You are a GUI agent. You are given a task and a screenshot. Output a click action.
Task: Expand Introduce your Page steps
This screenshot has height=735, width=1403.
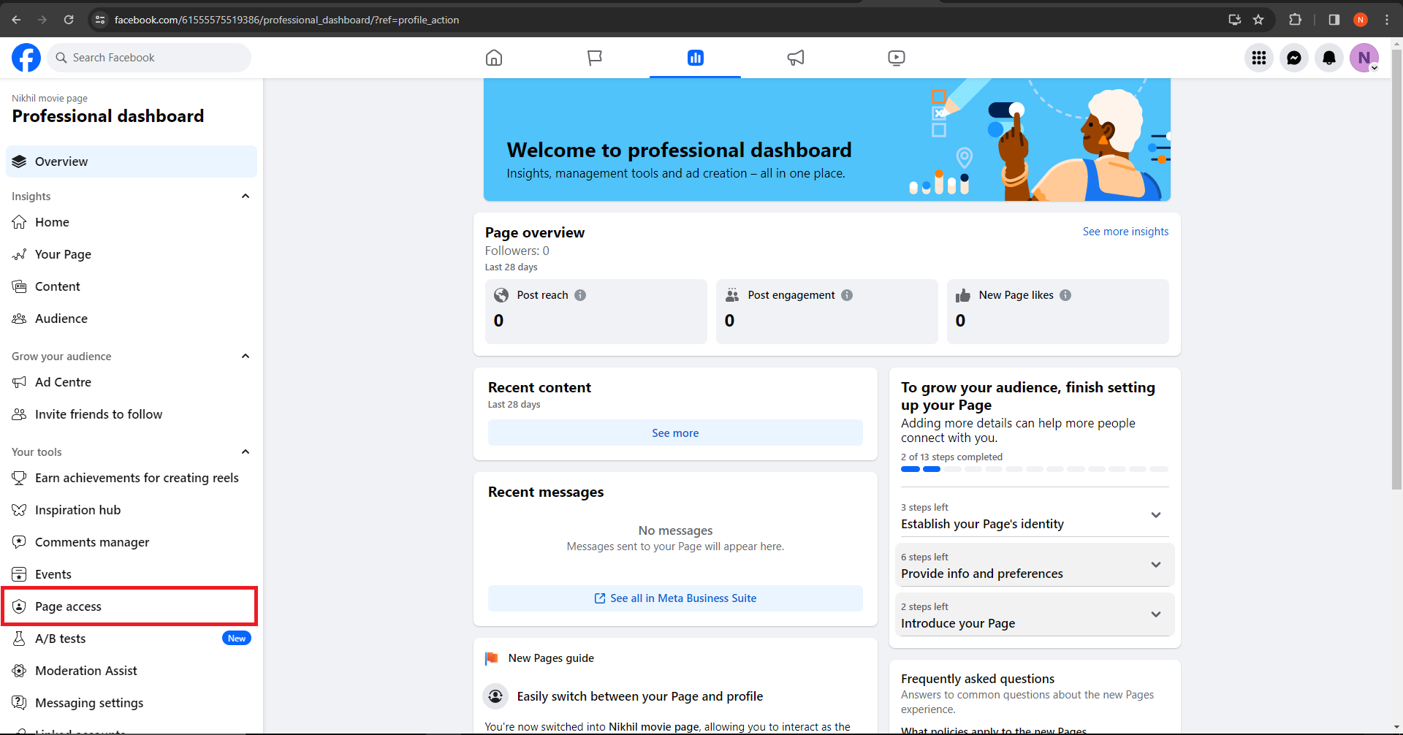point(1035,614)
